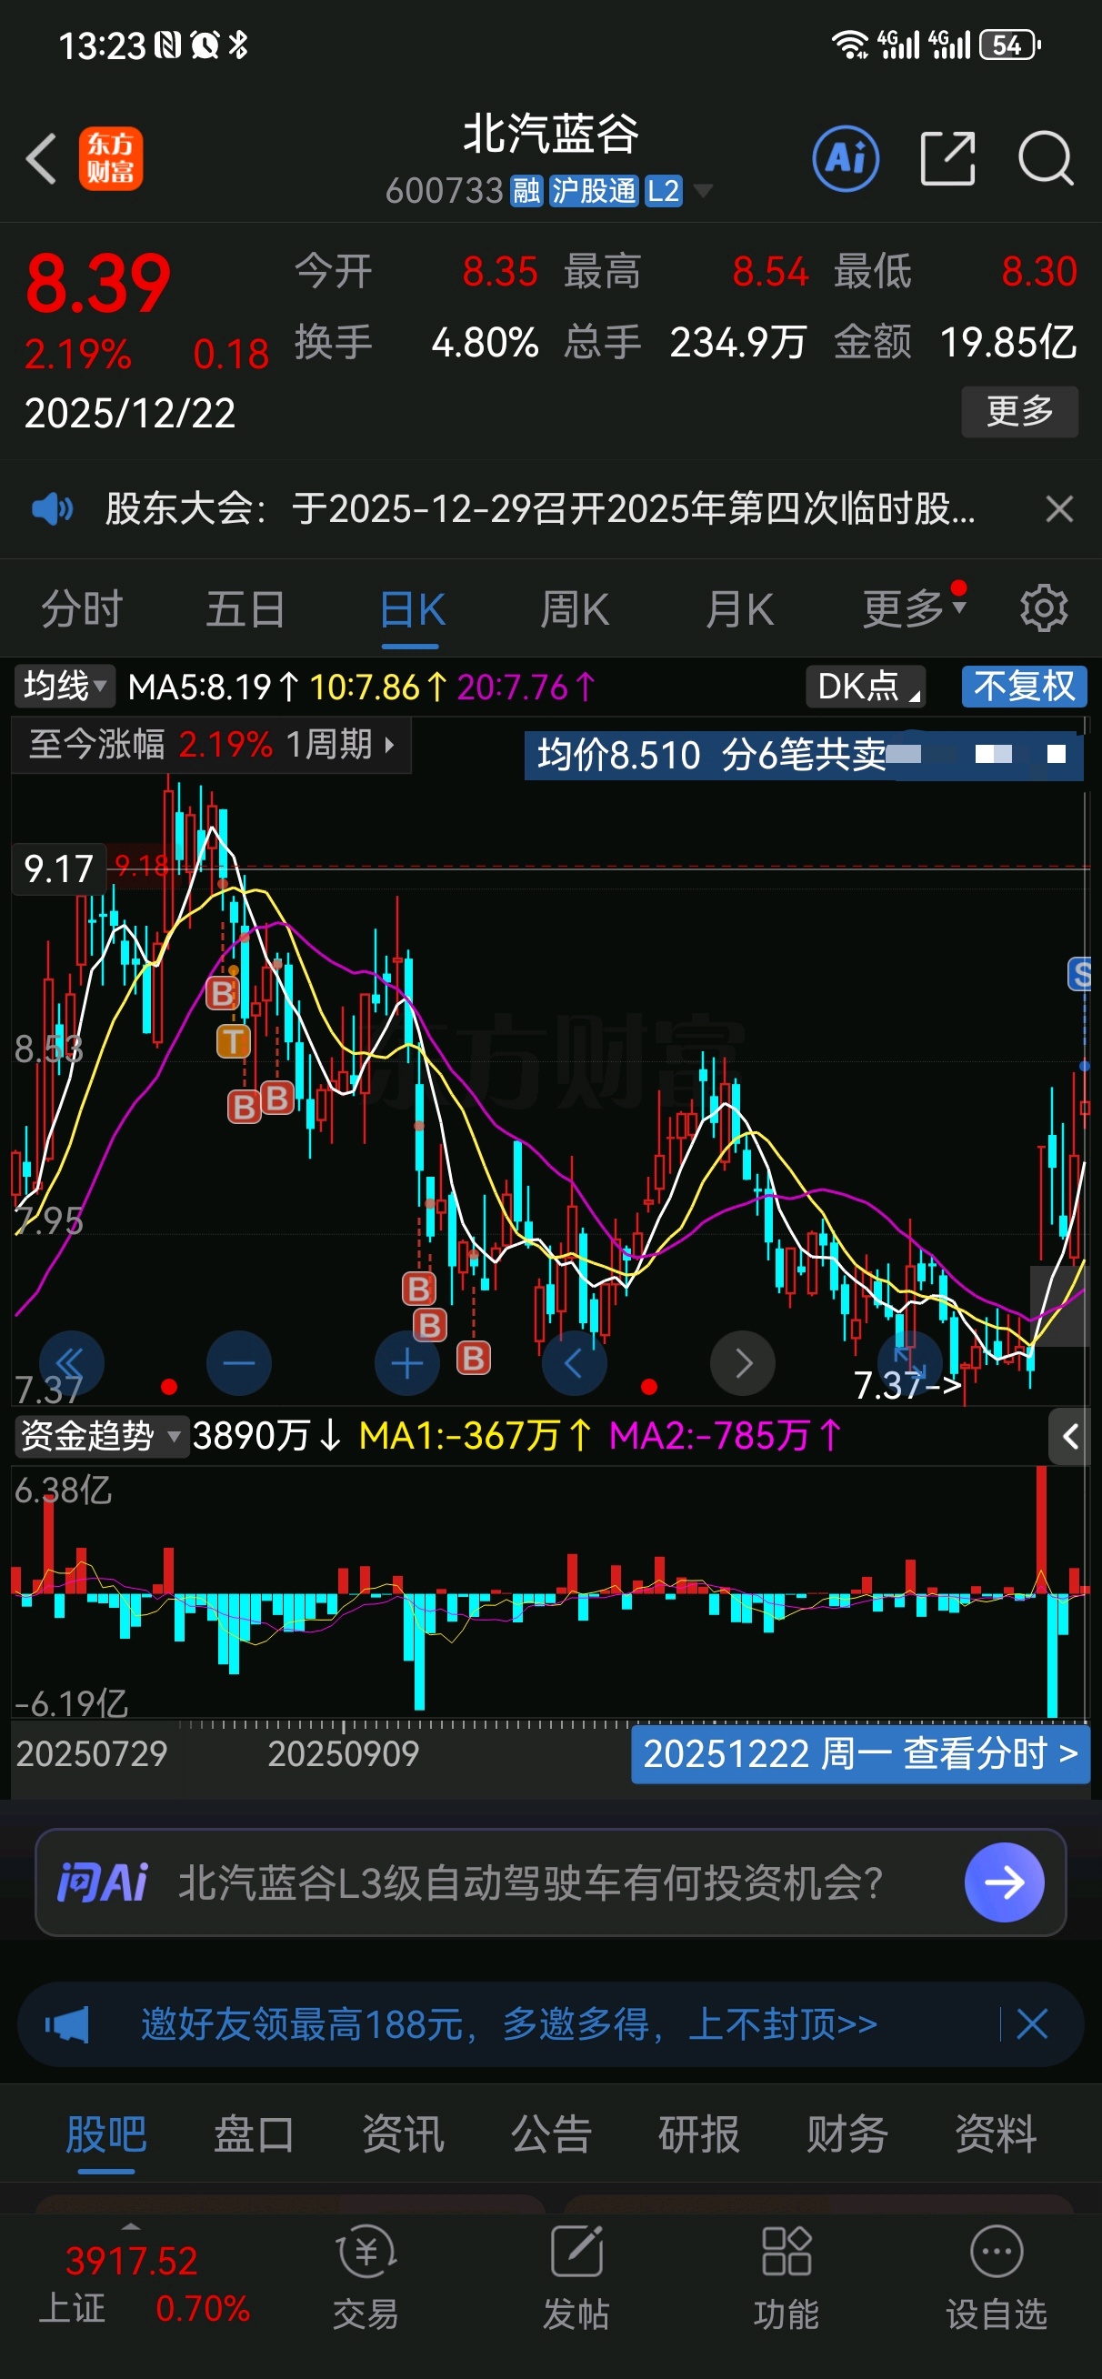Tap the Wi-Fi status icon

coord(849,45)
